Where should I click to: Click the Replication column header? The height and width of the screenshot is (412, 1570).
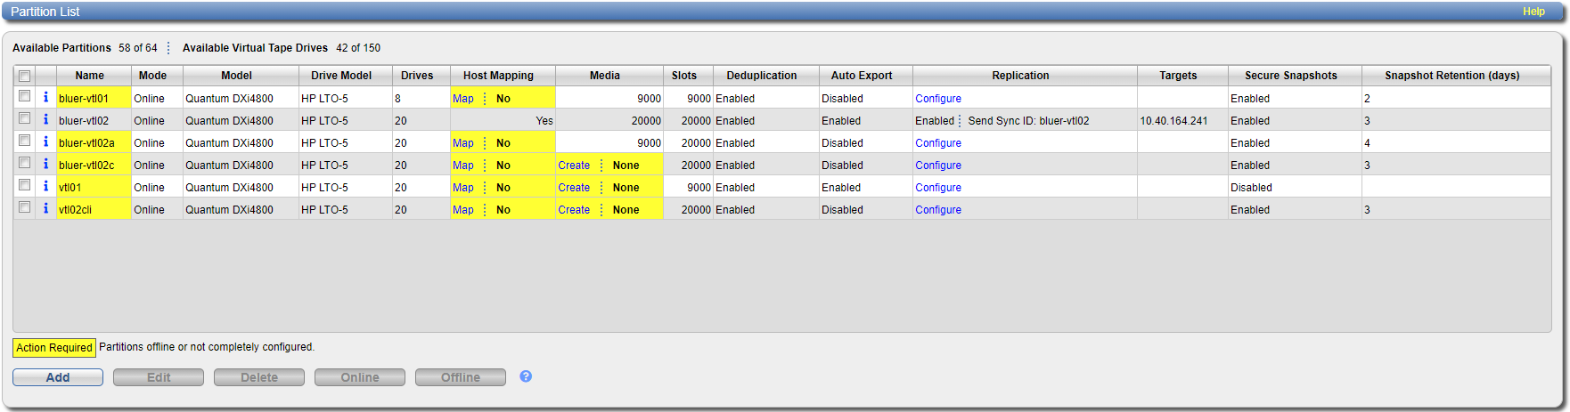(x=1020, y=76)
